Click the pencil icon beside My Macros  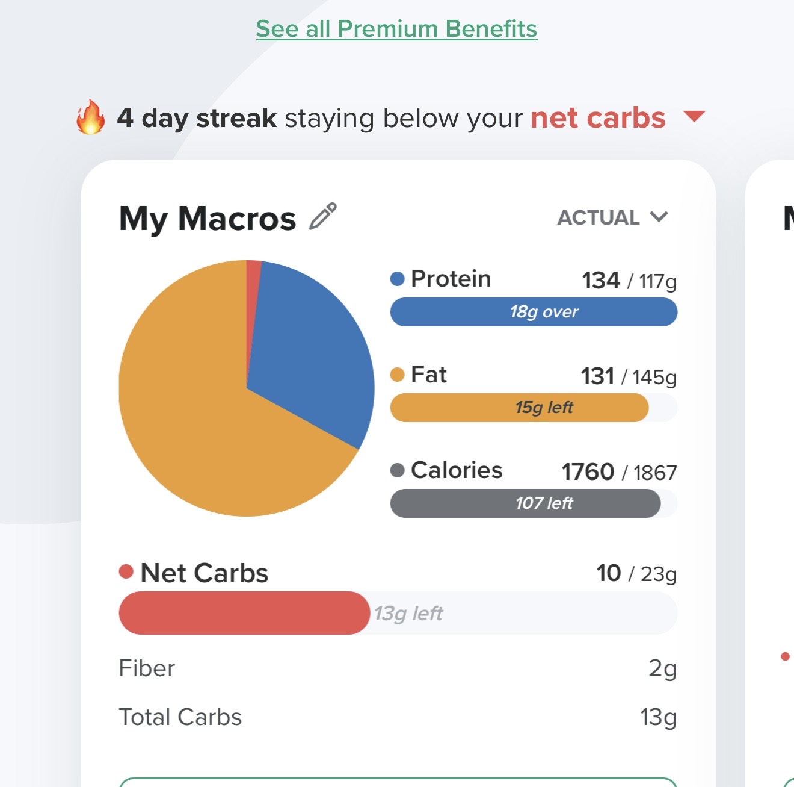coord(323,217)
